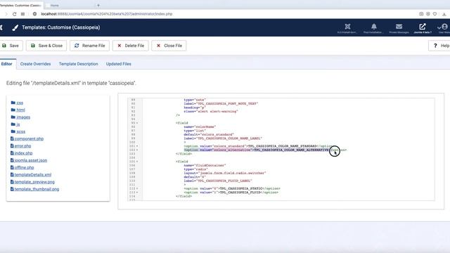Click the Delete File X icon
This screenshot has height=253, width=450.
(x=120, y=46)
